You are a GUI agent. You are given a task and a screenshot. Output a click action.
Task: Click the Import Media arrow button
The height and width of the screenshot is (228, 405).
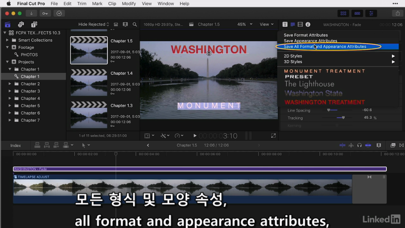point(31,13)
